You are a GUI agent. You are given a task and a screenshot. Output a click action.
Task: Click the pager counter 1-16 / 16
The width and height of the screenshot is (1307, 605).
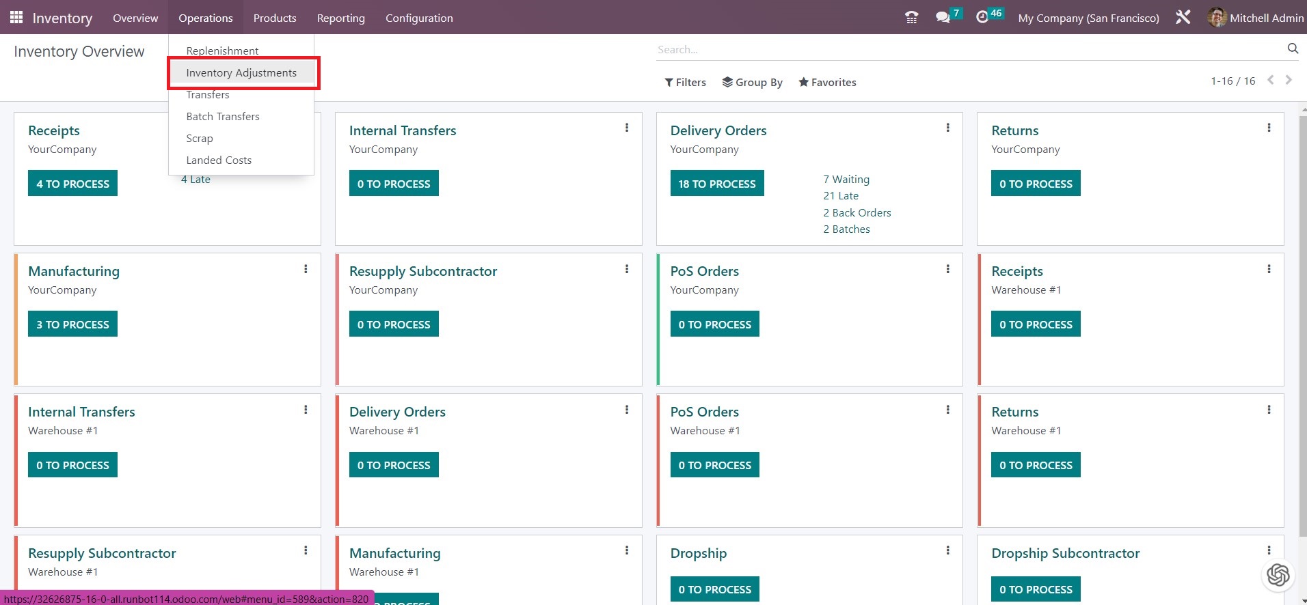[x=1233, y=81]
